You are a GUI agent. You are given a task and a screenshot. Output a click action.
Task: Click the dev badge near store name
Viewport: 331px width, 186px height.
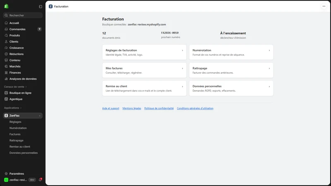(32, 180)
